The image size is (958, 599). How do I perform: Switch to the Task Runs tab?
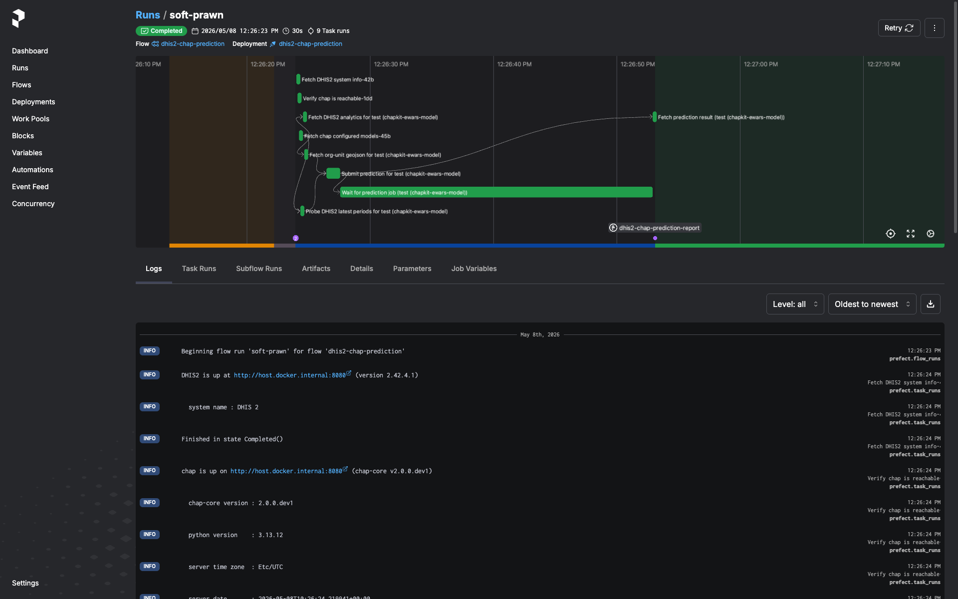(x=199, y=269)
